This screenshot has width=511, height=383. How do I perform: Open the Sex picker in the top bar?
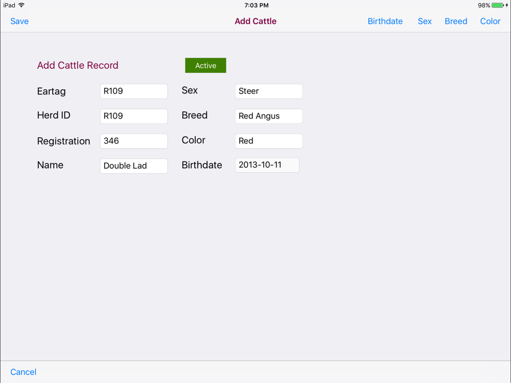tap(425, 21)
